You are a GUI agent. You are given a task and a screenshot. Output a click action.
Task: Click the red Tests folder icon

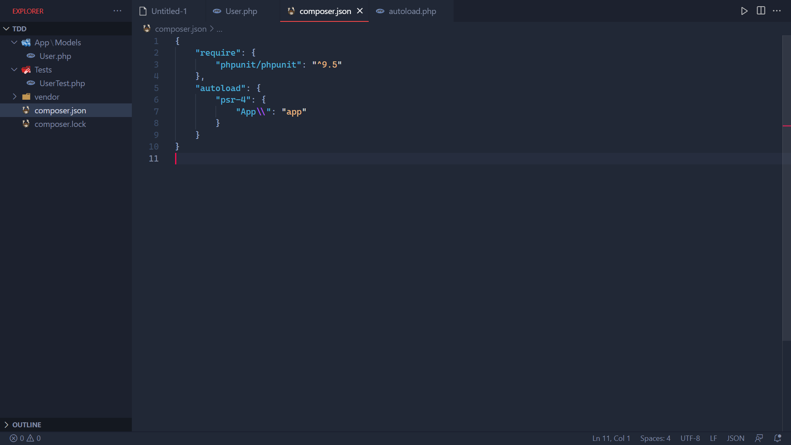tap(26, 70)
